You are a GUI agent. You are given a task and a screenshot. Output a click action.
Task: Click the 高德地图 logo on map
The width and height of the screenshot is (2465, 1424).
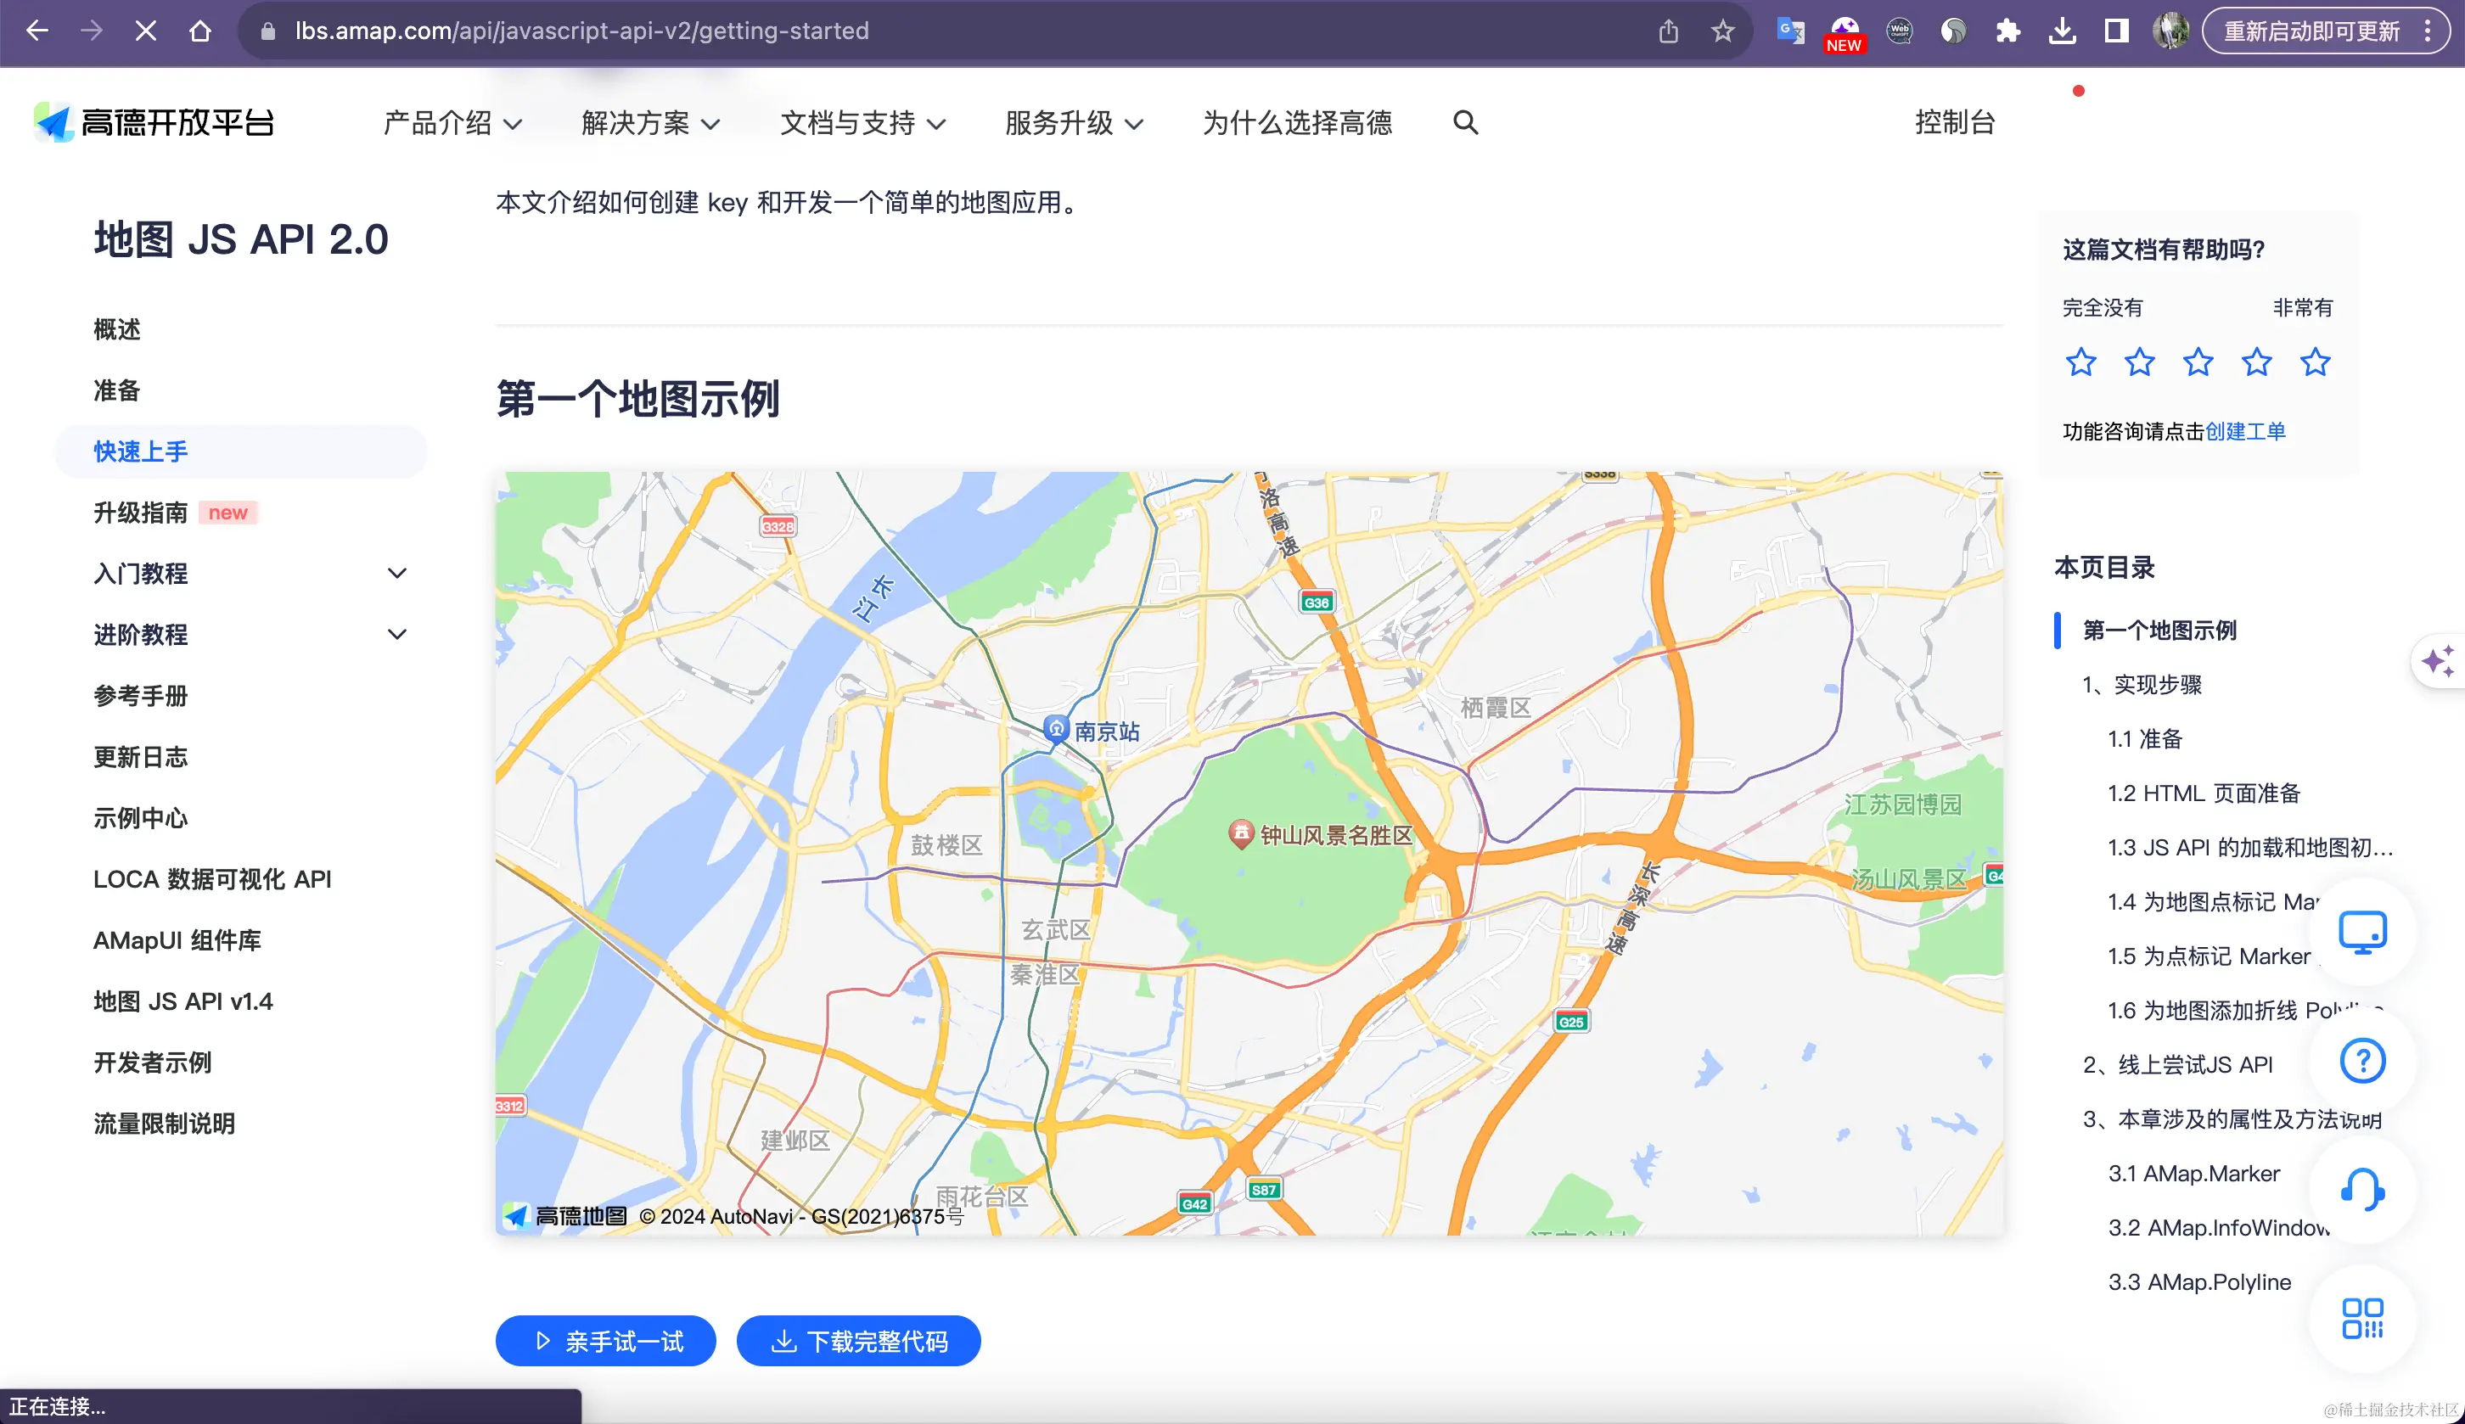pyautogui.click(x=564, y=1216)
